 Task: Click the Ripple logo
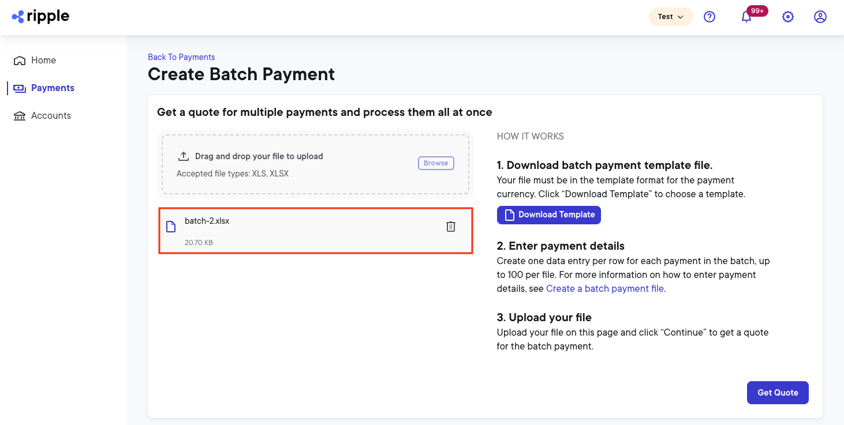click(x=40, y=16)
